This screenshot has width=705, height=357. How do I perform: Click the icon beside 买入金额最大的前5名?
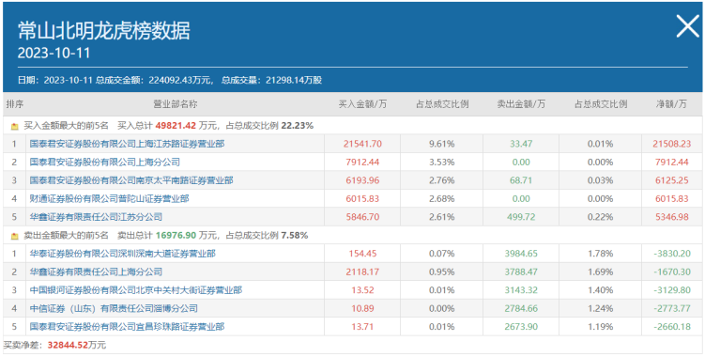point(14,127)
